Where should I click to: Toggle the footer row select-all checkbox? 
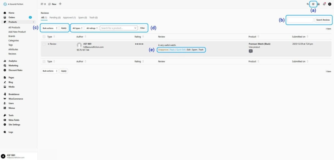(x=44, y=61)
